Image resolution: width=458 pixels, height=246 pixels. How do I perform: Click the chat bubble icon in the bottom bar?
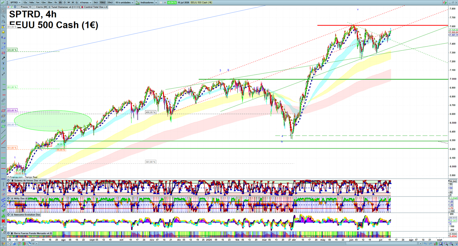click(14, 243)
